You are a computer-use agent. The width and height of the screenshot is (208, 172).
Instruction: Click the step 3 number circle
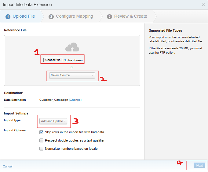point(109,16)
